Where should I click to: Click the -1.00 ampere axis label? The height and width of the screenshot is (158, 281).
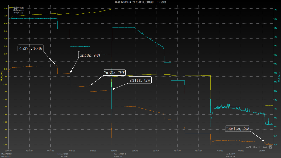(275, 145)
